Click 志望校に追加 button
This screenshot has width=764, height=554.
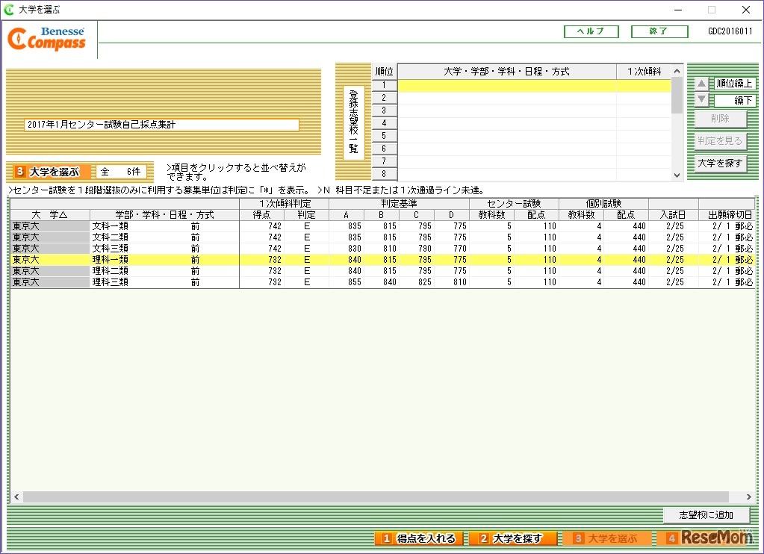[x=705, y=514]
